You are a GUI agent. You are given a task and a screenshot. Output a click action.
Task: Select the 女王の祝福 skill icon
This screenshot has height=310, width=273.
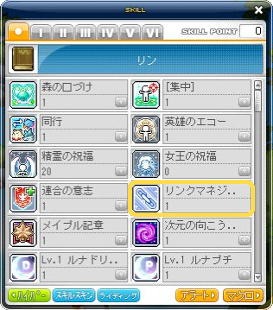click(146, 164)
